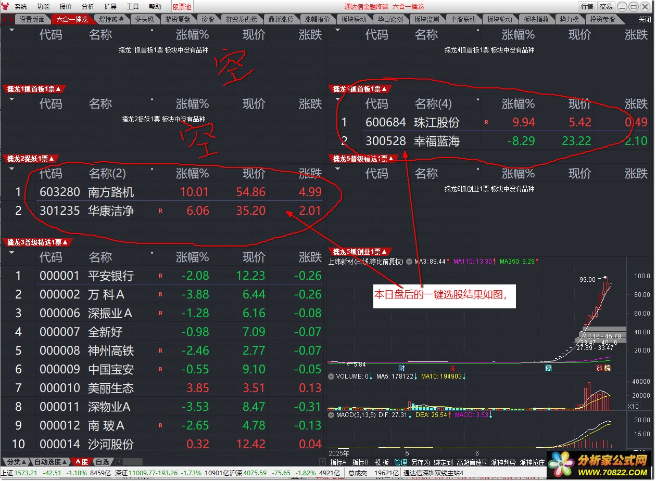Click the R marker beside 珠江股份

pos(486,123)
